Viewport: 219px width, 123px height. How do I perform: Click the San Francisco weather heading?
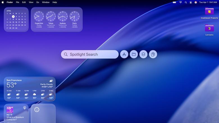pyautogui.click(x=14, y=80)
